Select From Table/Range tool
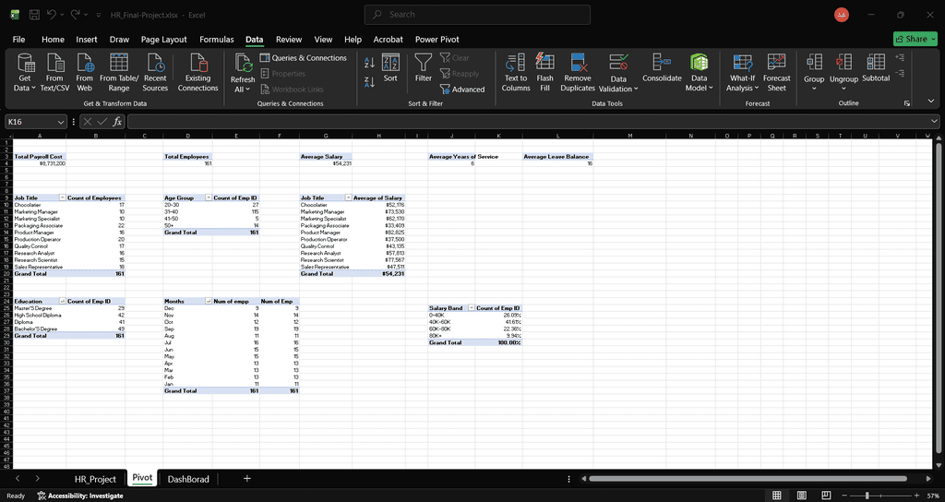The image size is (945, 502). tap(119, 72)
